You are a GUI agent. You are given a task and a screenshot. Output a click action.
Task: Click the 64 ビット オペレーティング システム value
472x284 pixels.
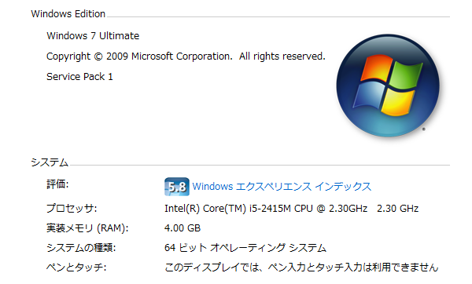click(245, 248)
